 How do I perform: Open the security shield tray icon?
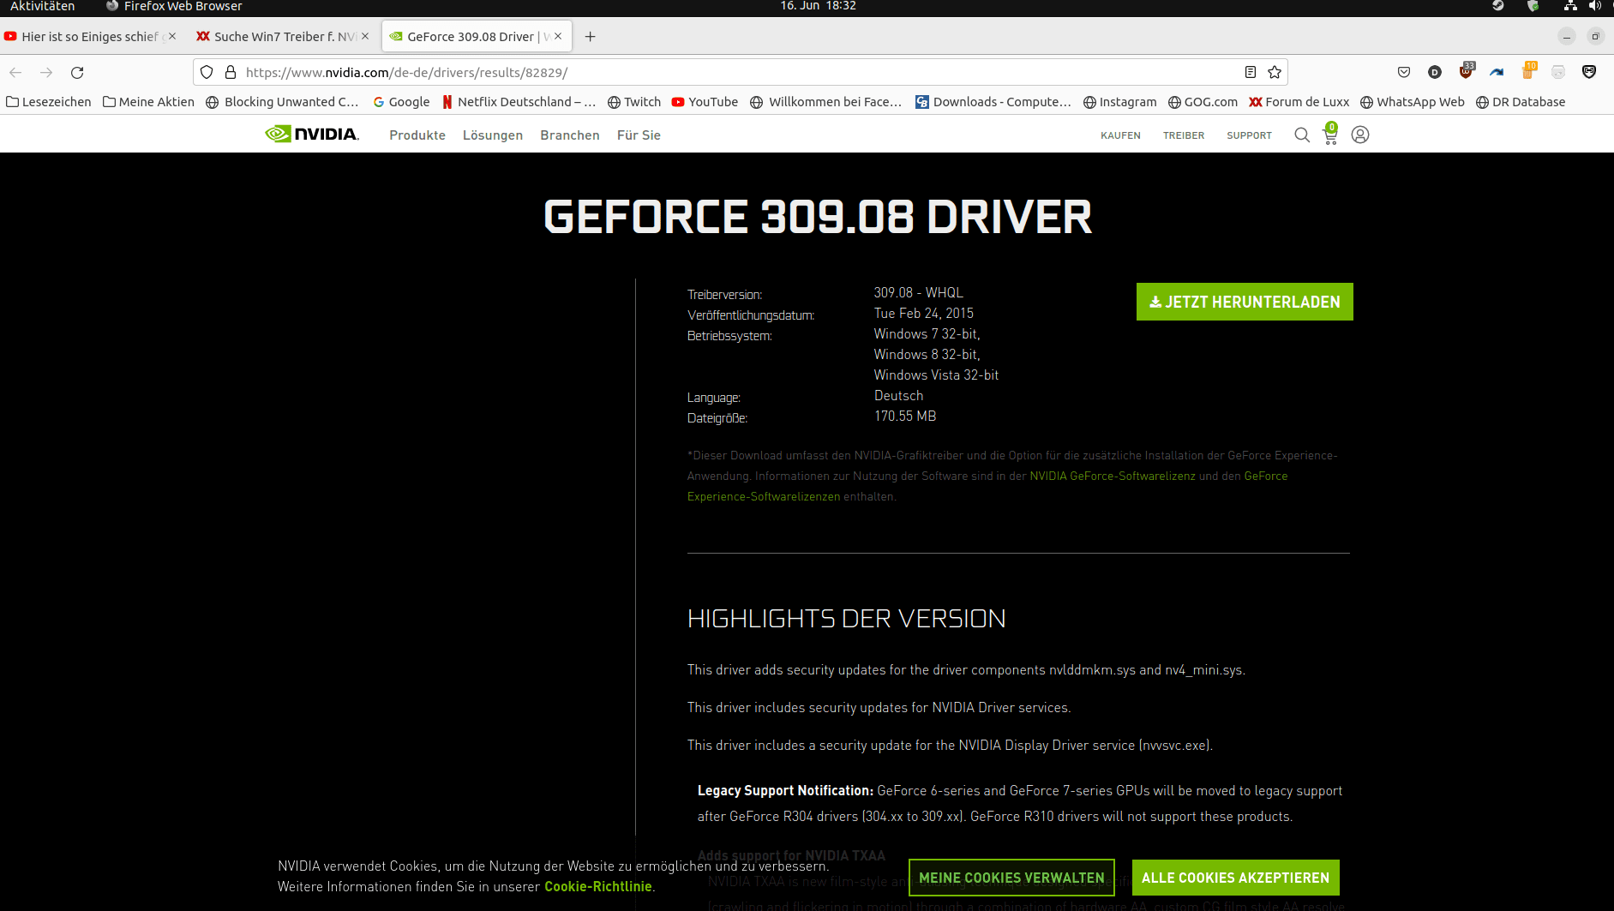[1533, 6]
